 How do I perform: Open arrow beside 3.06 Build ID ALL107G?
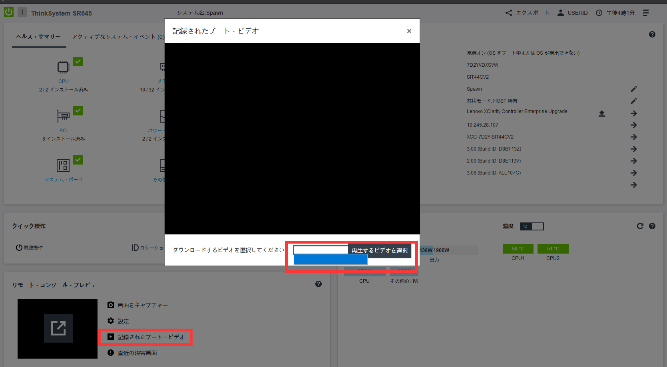point(634,173)
